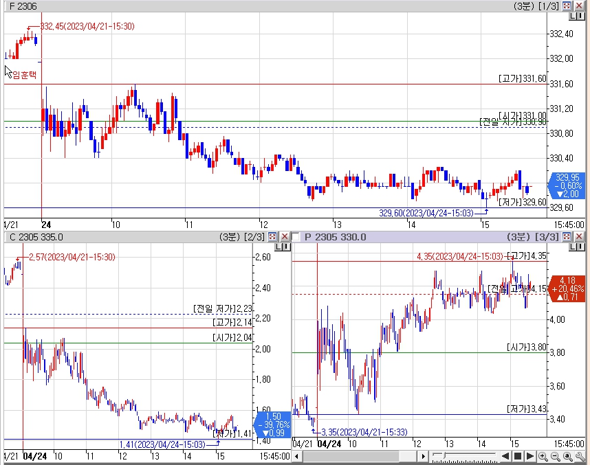Click the [시가]2.04 label

click(232, 337)
